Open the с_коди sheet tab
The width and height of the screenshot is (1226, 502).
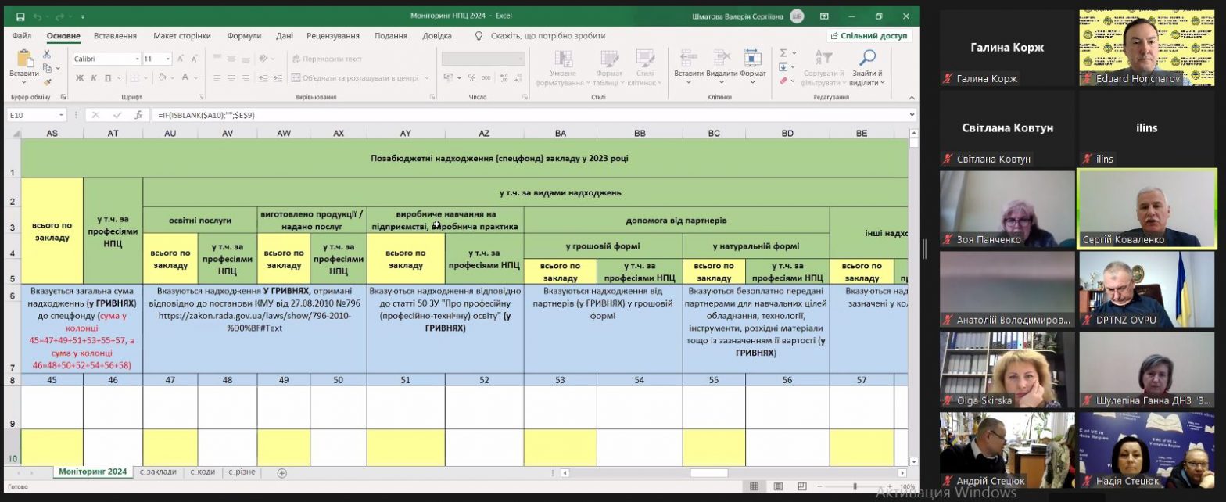pyautogui.click(x=203, y=472)
